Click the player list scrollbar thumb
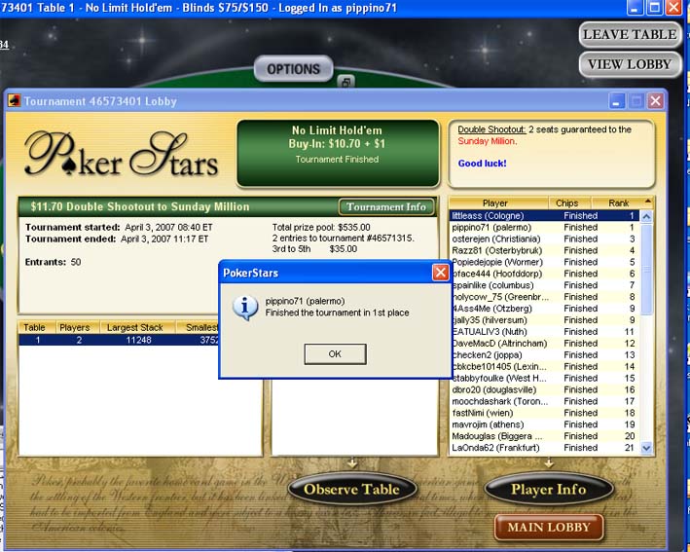The image size is (690, 552). tap(646, 269)
